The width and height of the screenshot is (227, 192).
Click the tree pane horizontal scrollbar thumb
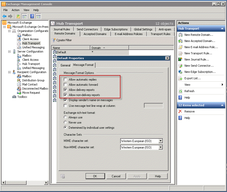16,183
